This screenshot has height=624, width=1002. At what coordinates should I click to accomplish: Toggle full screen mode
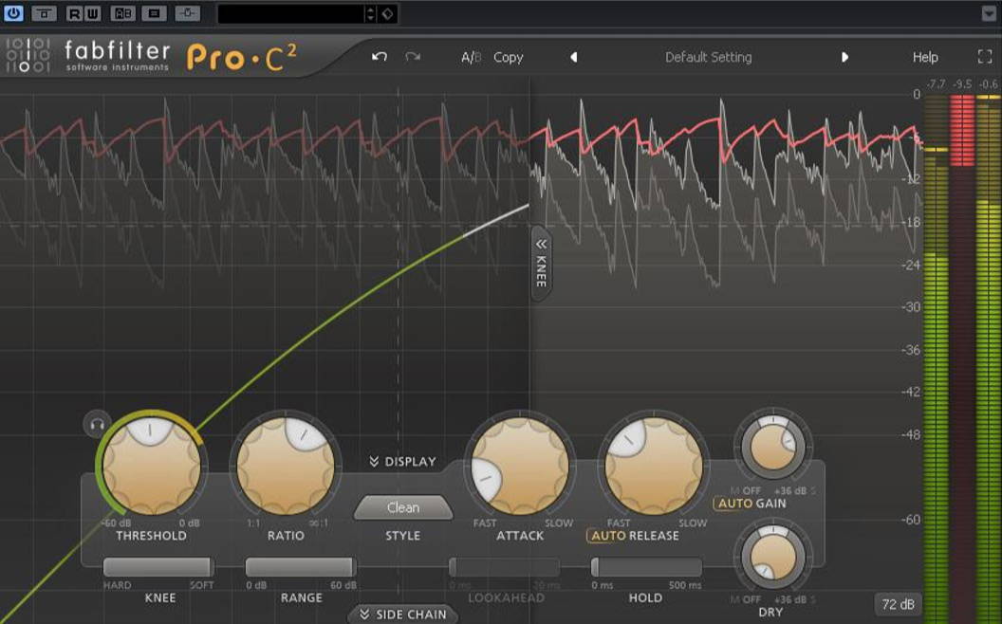click(x=985, y=57)
